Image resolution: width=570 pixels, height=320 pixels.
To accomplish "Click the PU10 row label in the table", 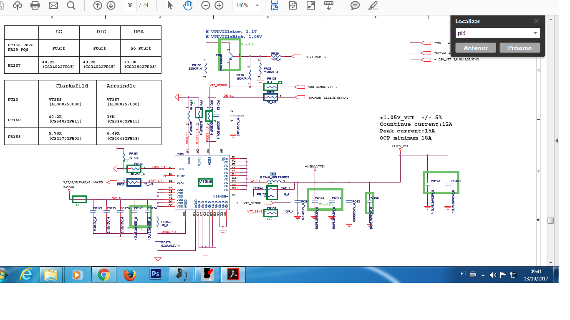I will (13, 100).
